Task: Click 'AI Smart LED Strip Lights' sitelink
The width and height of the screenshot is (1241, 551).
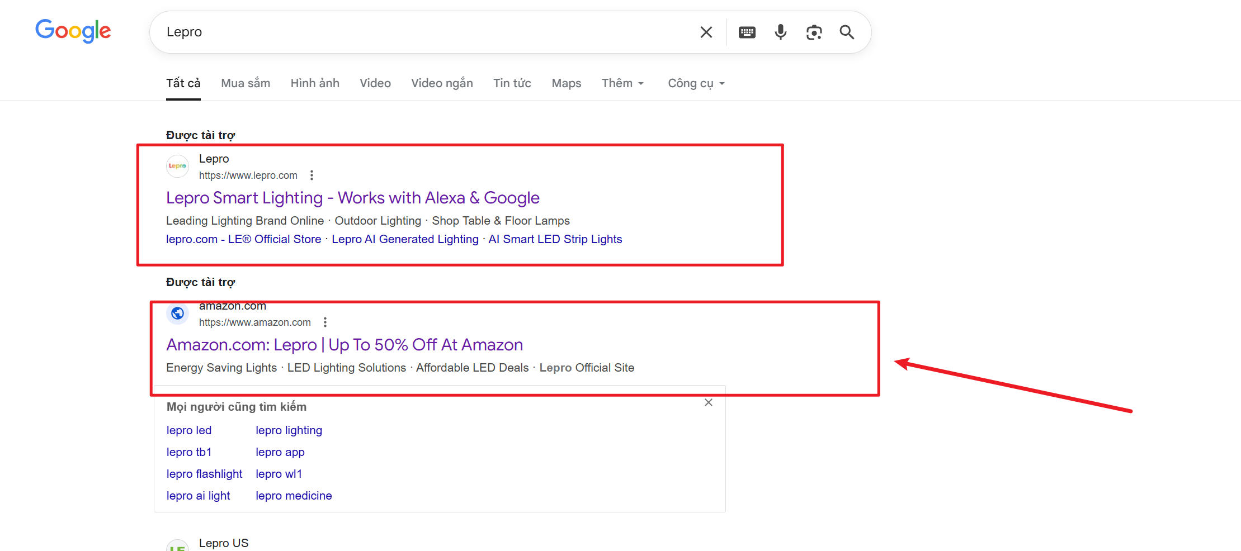Action: coord(555,239)
